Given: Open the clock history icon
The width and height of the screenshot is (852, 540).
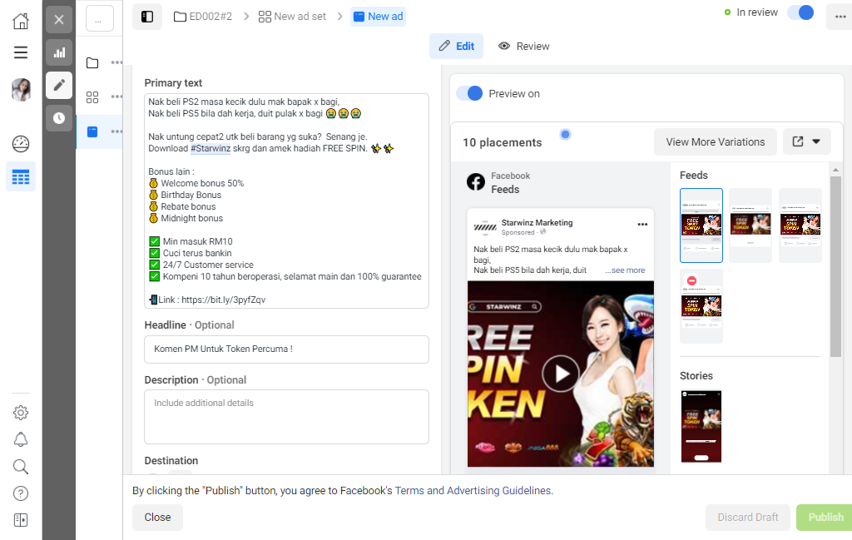Looking at the screenshot, I should (x=59, y=118).
